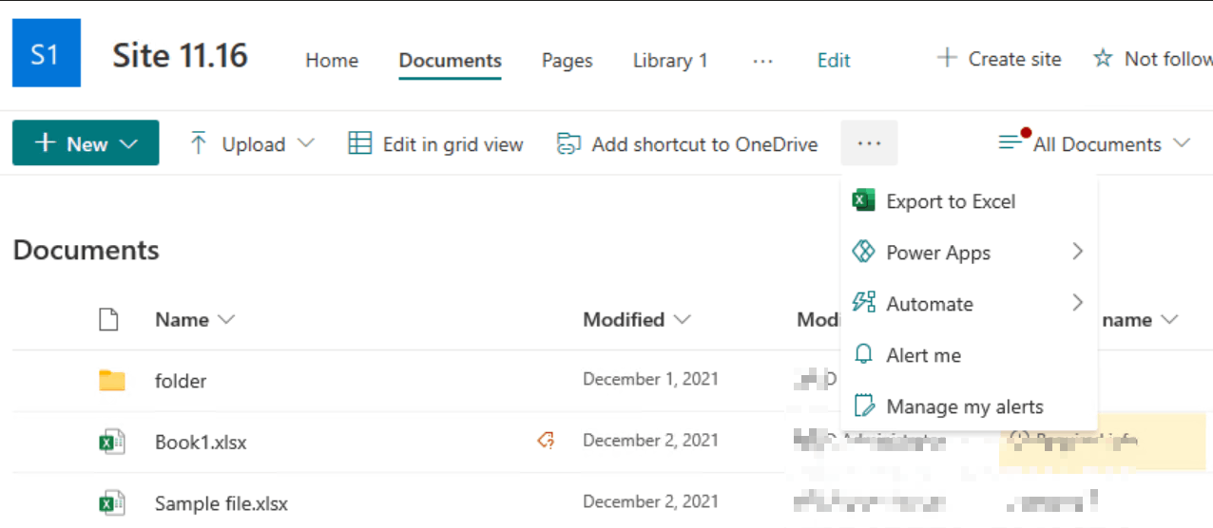
Task: Open the Home navigation tab
Action: (332, 60)
